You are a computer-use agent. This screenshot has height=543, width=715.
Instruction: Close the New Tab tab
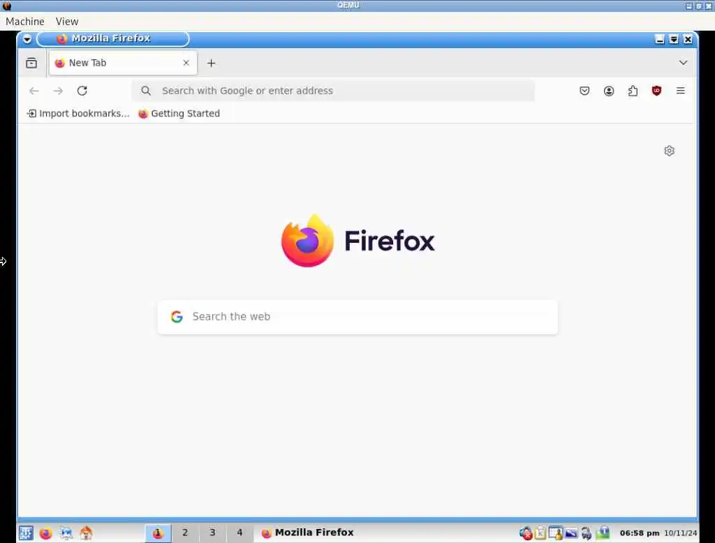[x=186, y=63]
